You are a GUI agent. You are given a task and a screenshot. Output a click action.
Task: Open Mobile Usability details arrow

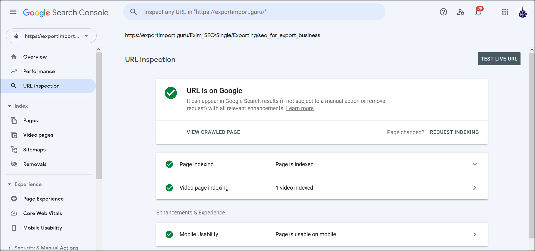point(475,234)
